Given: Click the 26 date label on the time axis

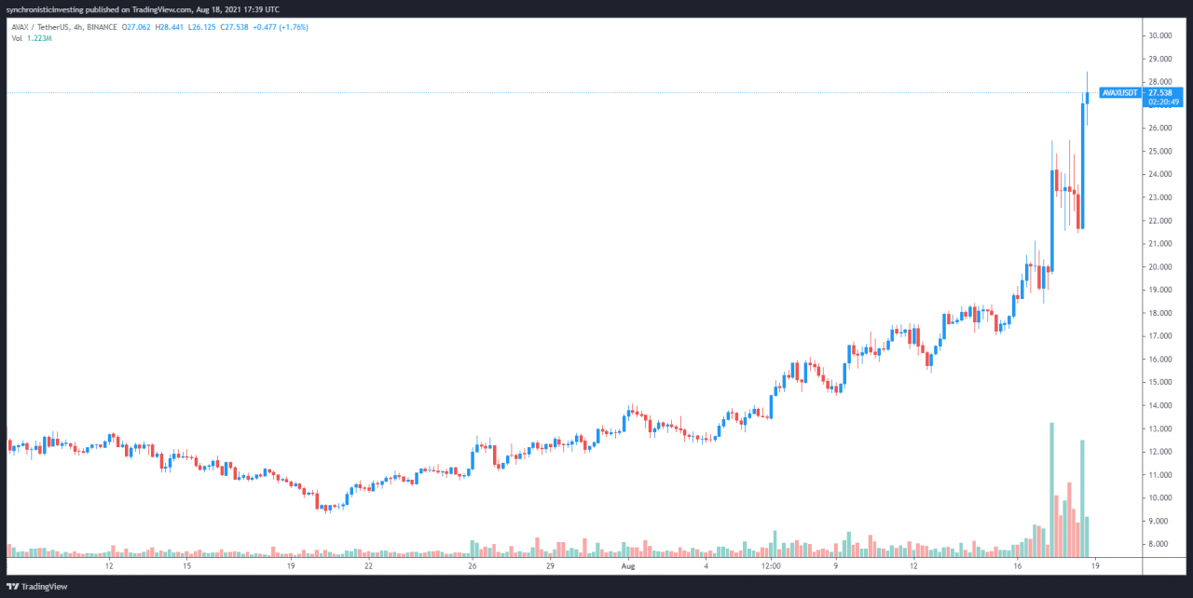Looking at the screenshot, I should [x=473, y=565].
